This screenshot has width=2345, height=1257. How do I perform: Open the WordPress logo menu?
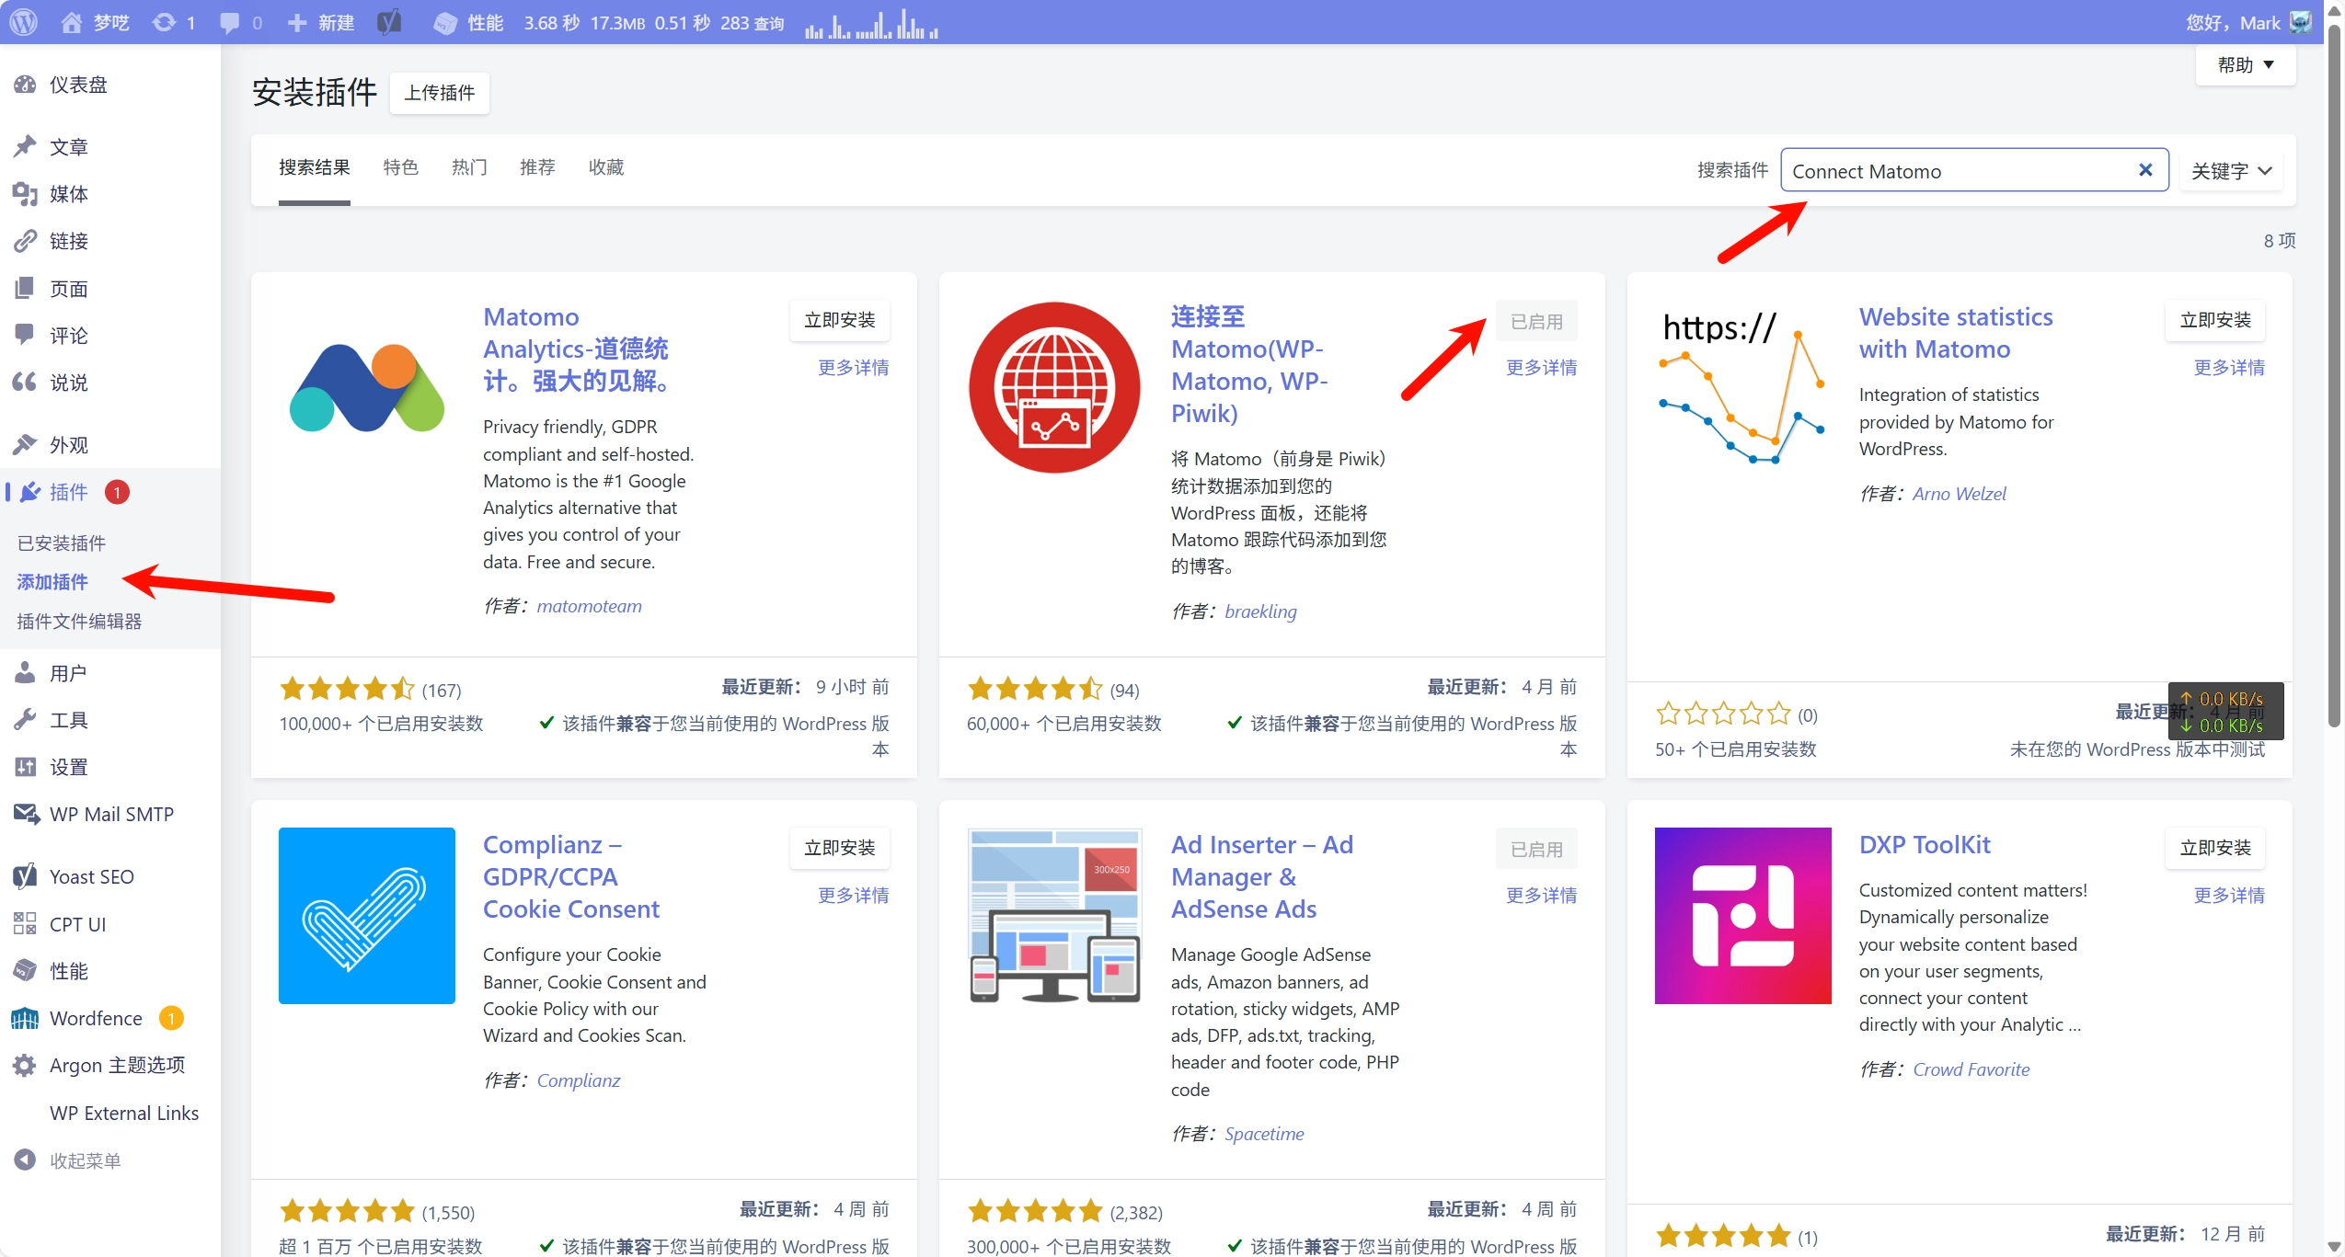(x=24, y=22)
